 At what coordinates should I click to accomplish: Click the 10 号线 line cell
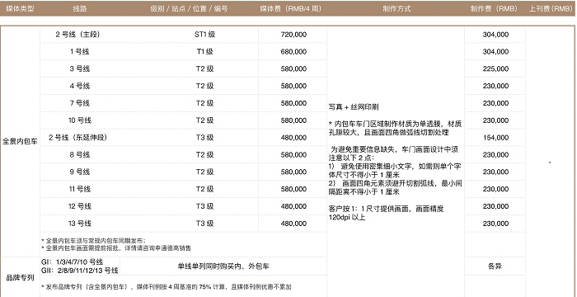tap(79, 120)
